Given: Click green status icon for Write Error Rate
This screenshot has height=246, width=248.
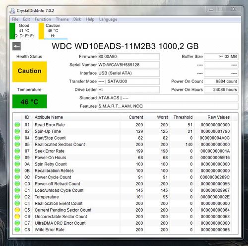Looking at the screenshot, I should [x=17, y=230].
